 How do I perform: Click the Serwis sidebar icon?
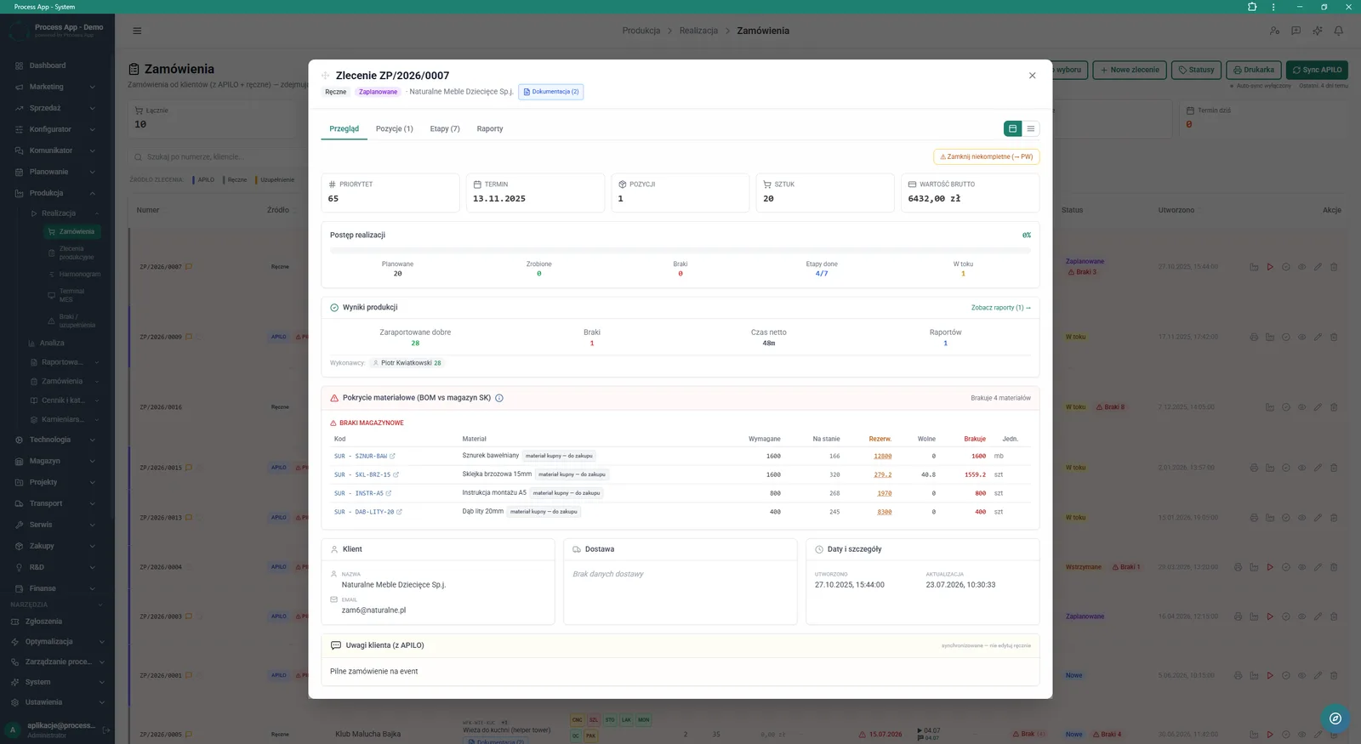point(19,525)
